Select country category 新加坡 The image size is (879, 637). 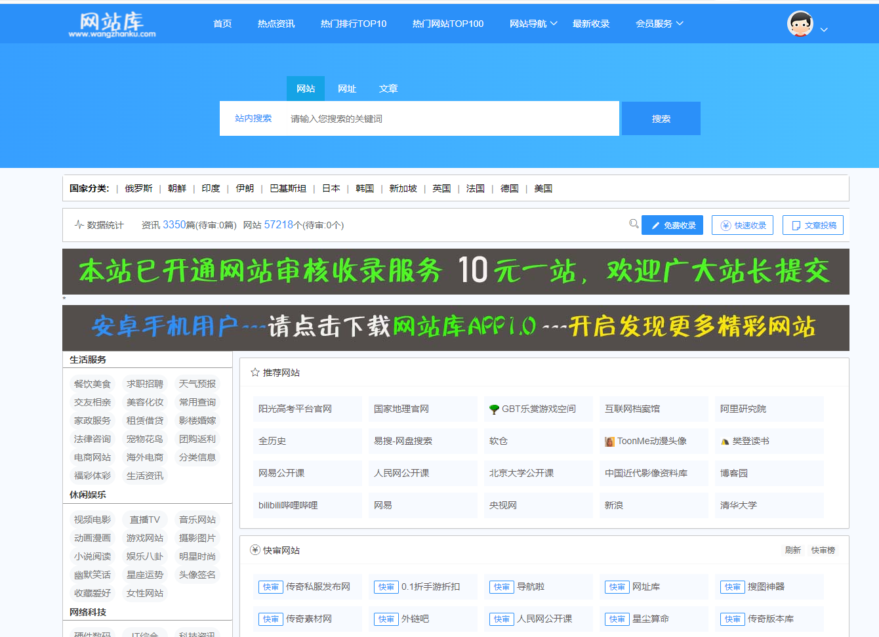coord(403,188)
